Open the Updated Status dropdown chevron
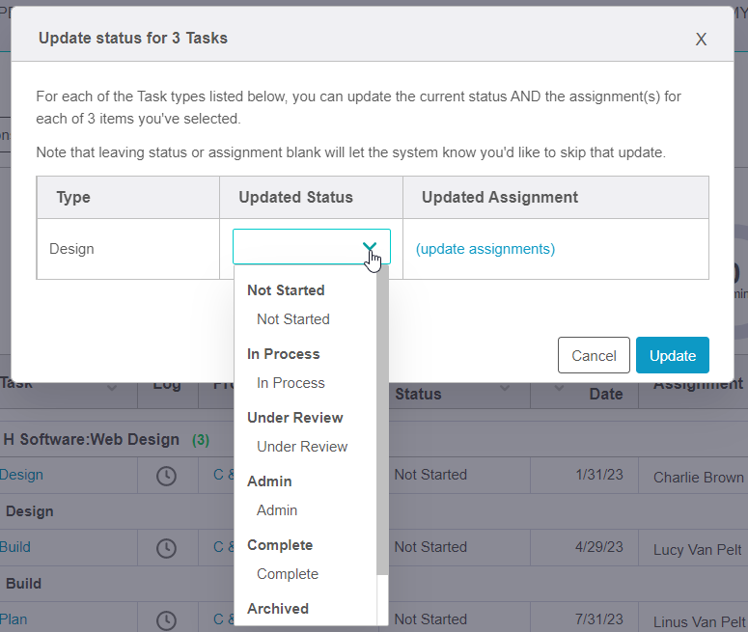The height and width of the screenshot is (632, 748). coord(370,248)
